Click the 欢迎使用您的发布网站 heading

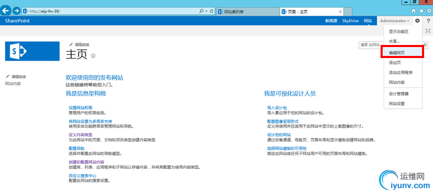[94, 78]
